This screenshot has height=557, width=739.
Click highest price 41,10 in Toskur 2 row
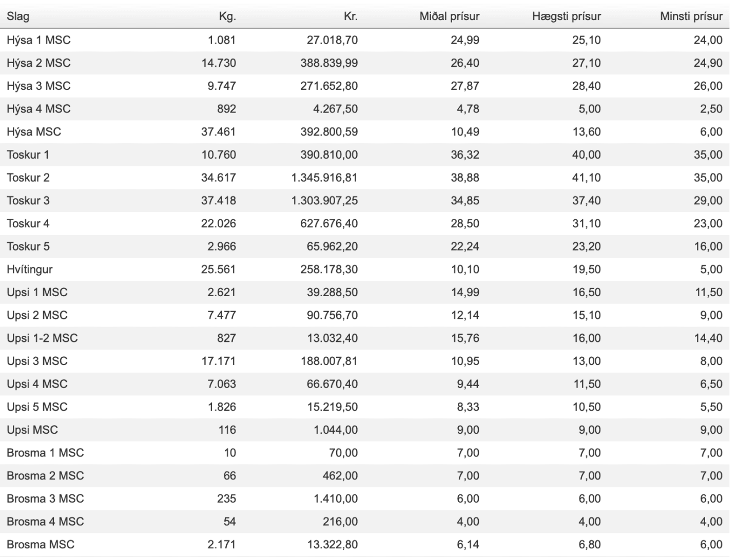point(587,178)
